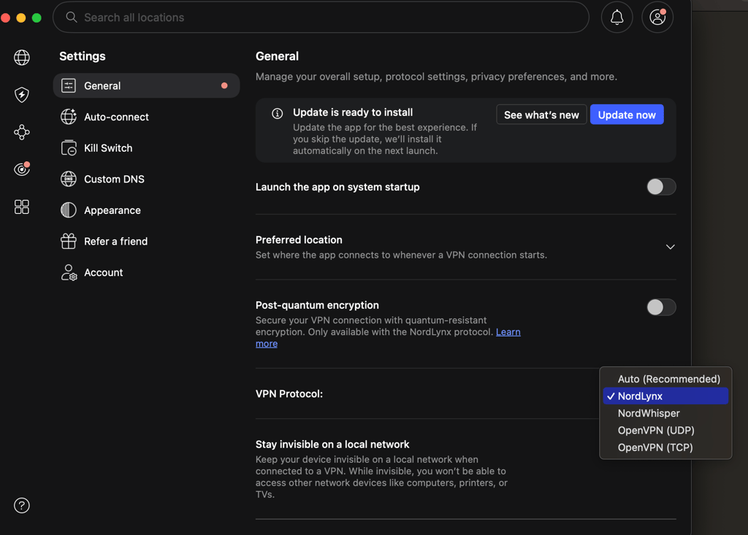Toggle Launch the app on system startup
Viewport: 748px width, 535px height.
point(661,187)
